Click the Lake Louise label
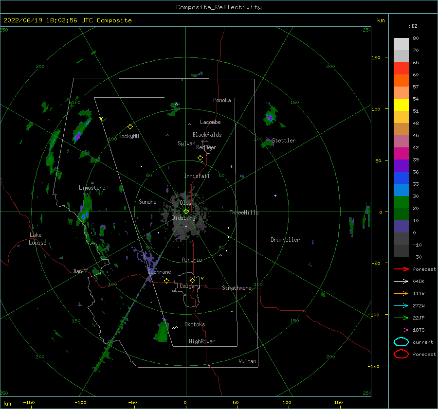Screen dimensions: 438x409 click(38, 239)
